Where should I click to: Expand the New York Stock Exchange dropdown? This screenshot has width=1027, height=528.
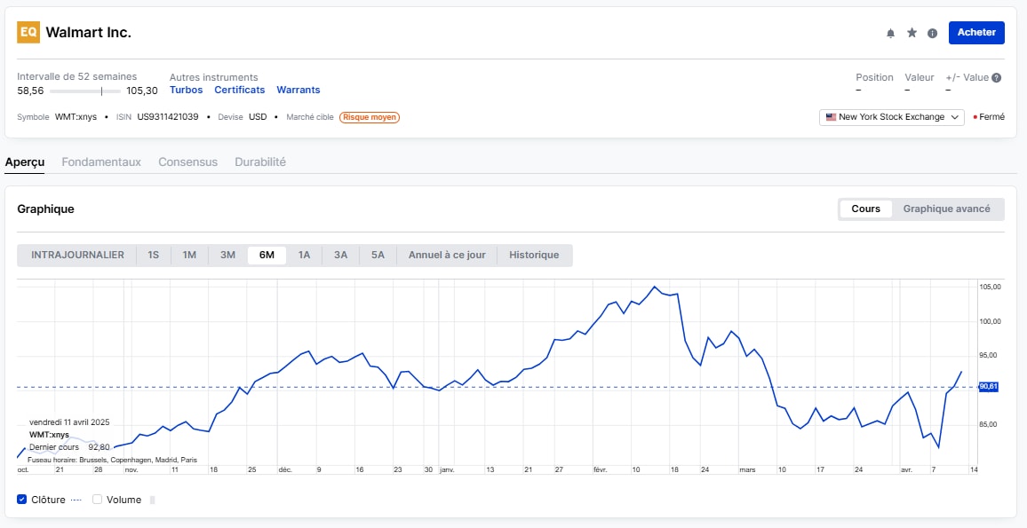891,117
